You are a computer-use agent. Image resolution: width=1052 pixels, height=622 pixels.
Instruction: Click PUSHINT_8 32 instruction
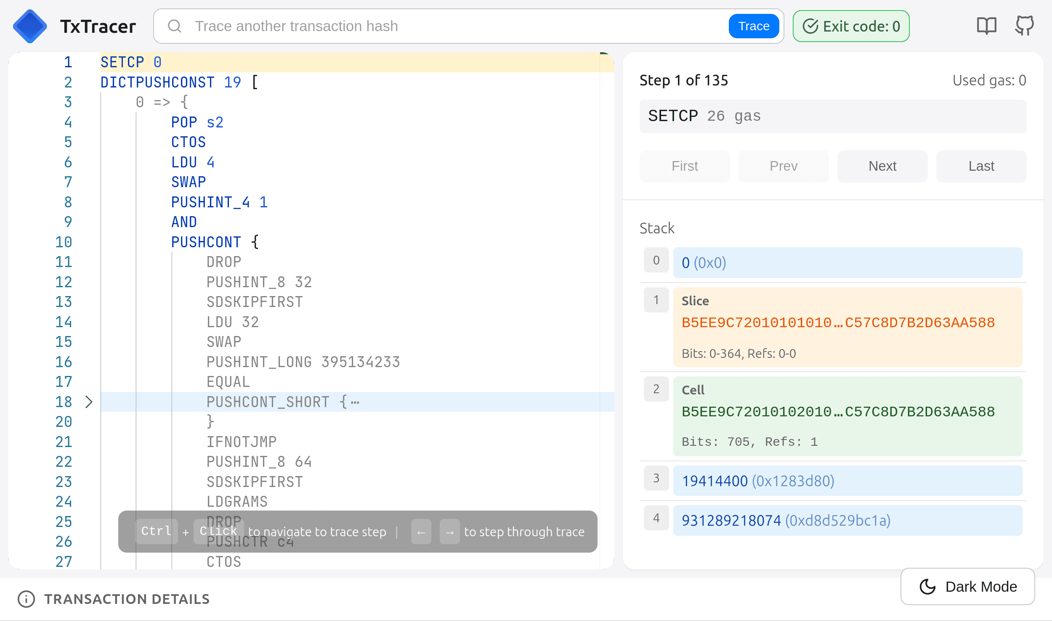coord(259,282)
